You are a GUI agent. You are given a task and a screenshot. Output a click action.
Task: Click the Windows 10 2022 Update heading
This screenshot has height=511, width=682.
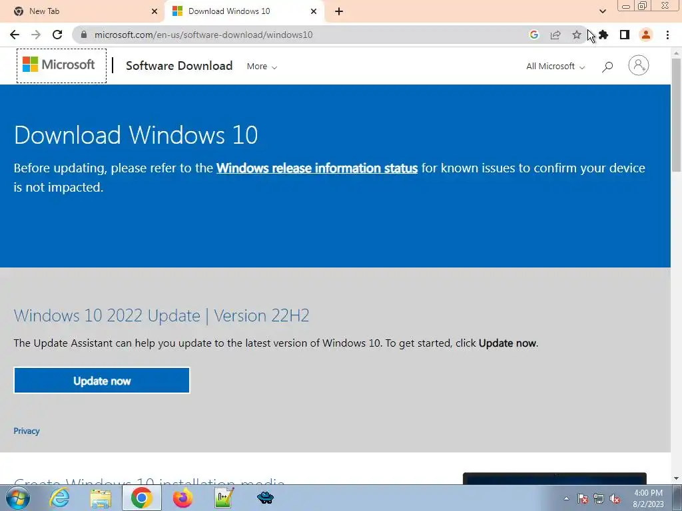tap(161, 315)
